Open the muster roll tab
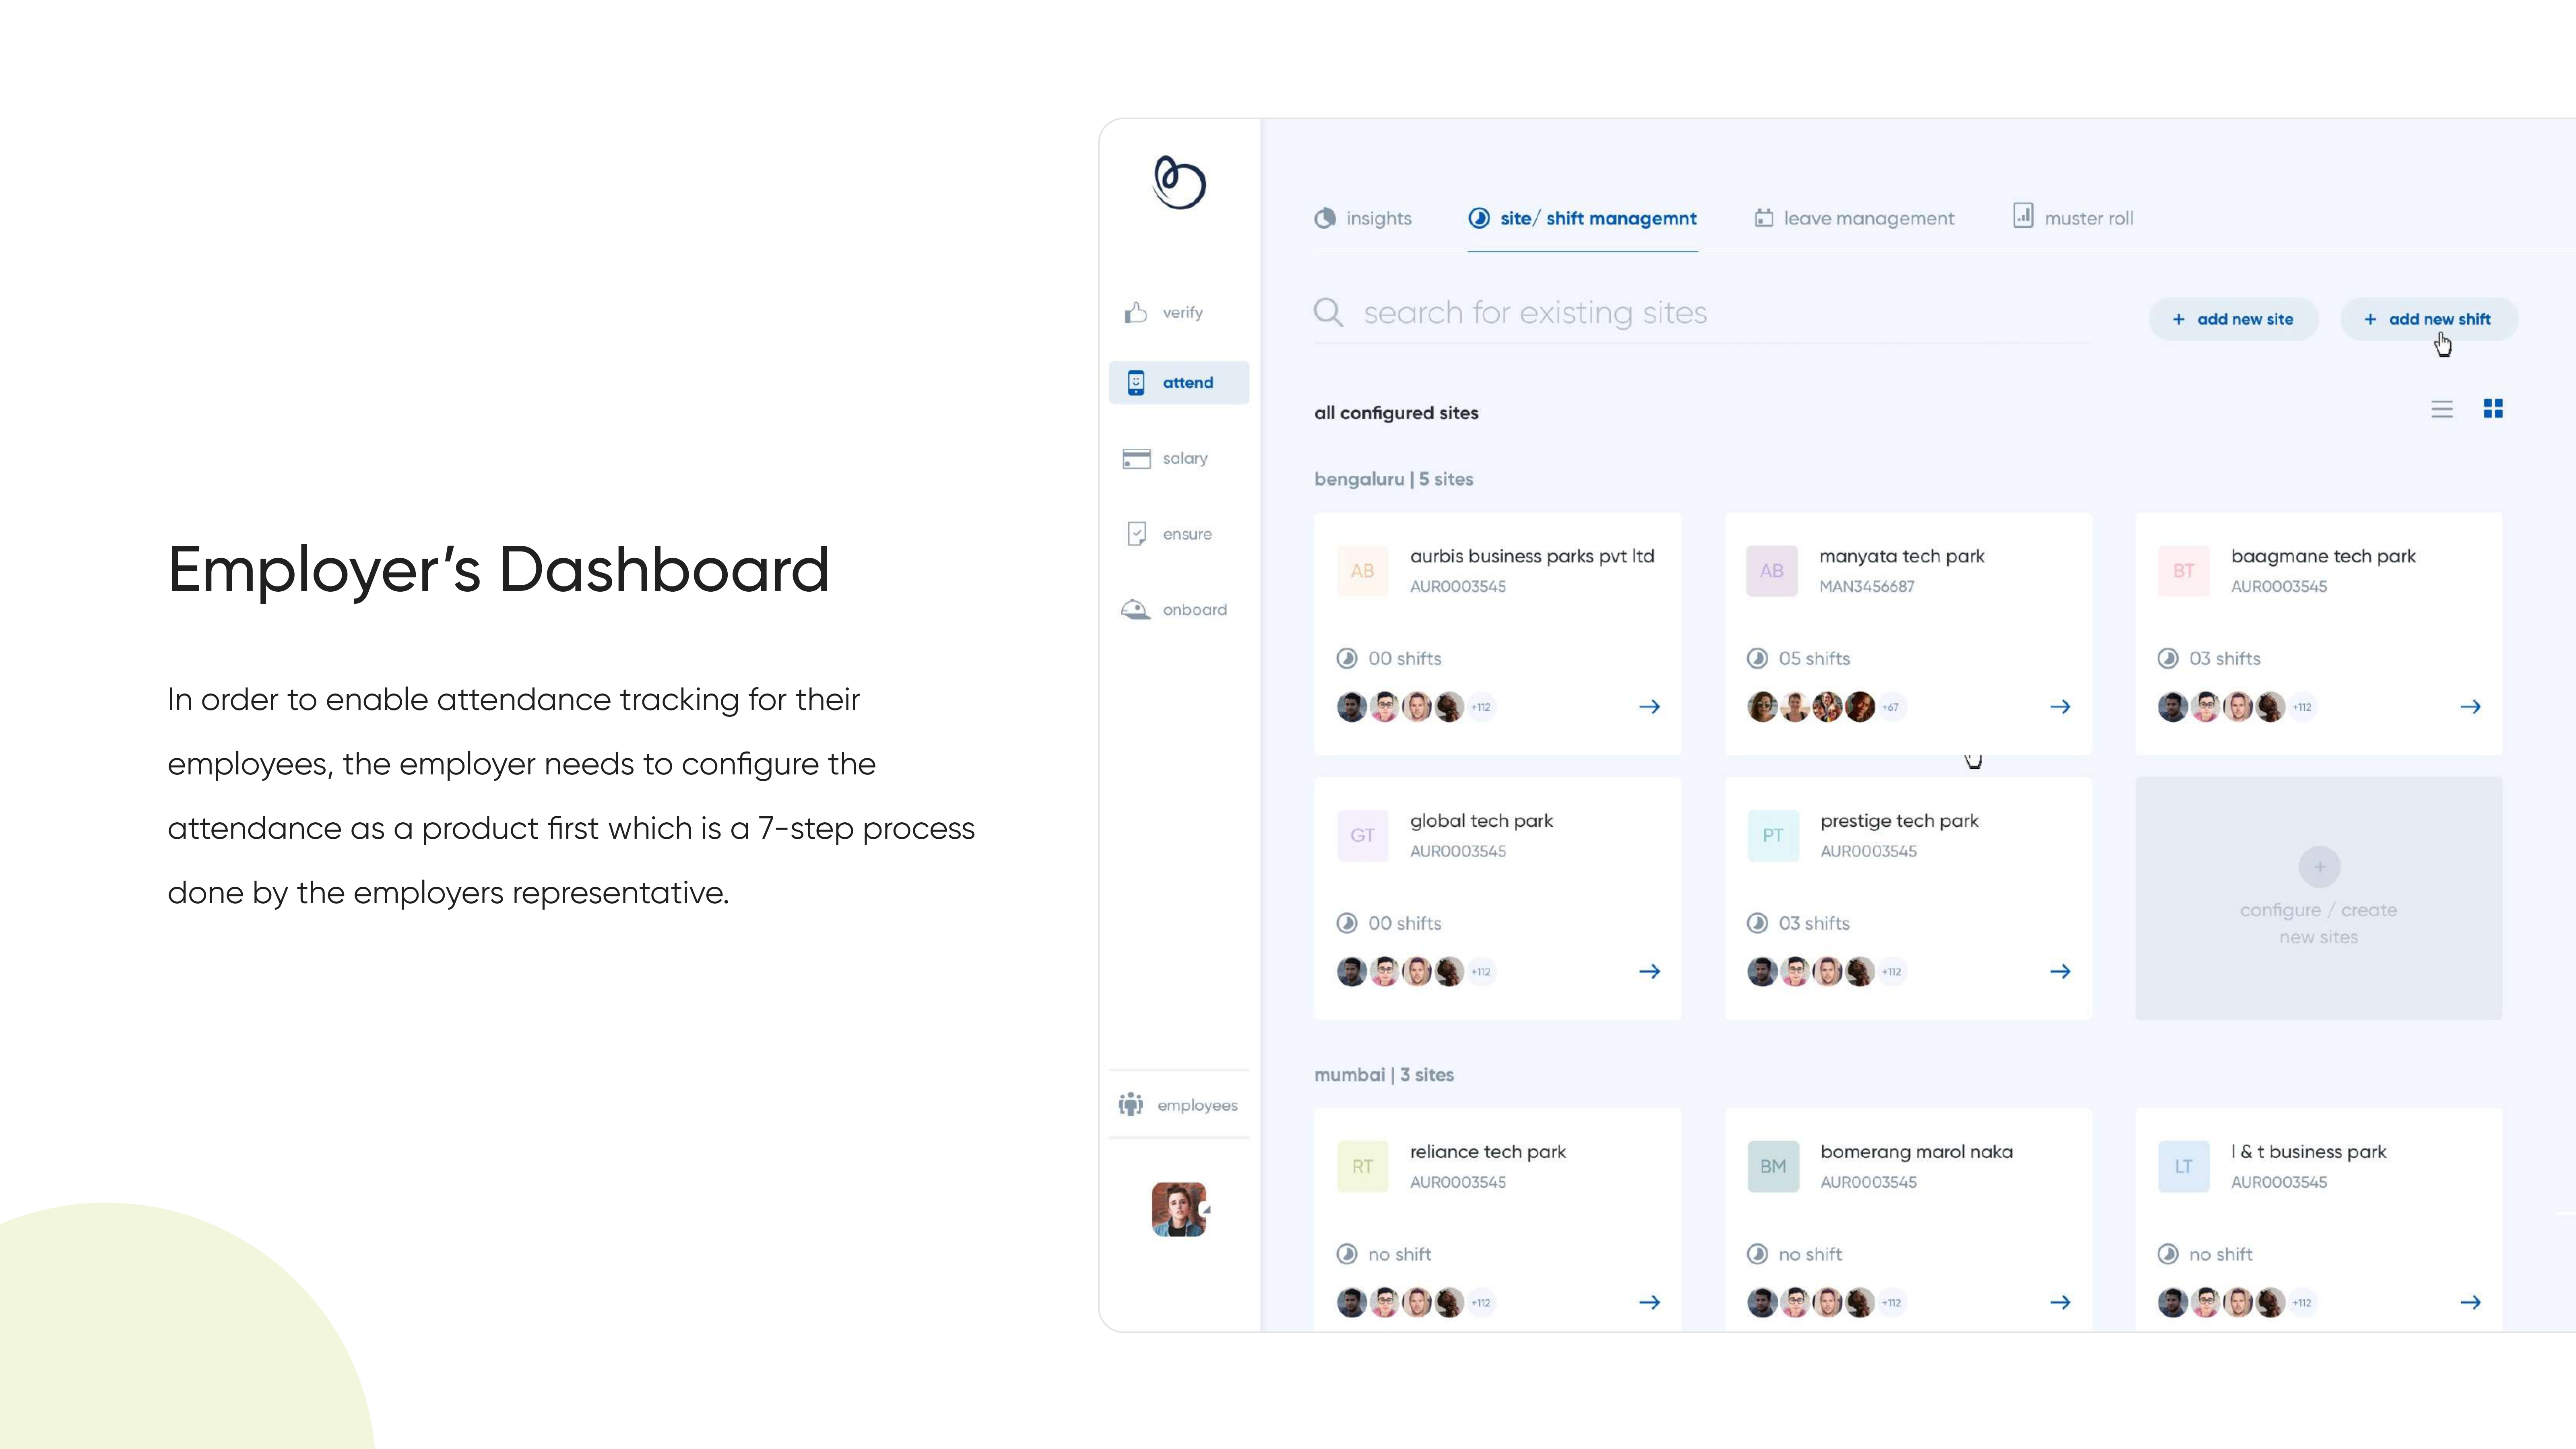The width and height of the screenshot is (2576, 1449). point(2072,217)
